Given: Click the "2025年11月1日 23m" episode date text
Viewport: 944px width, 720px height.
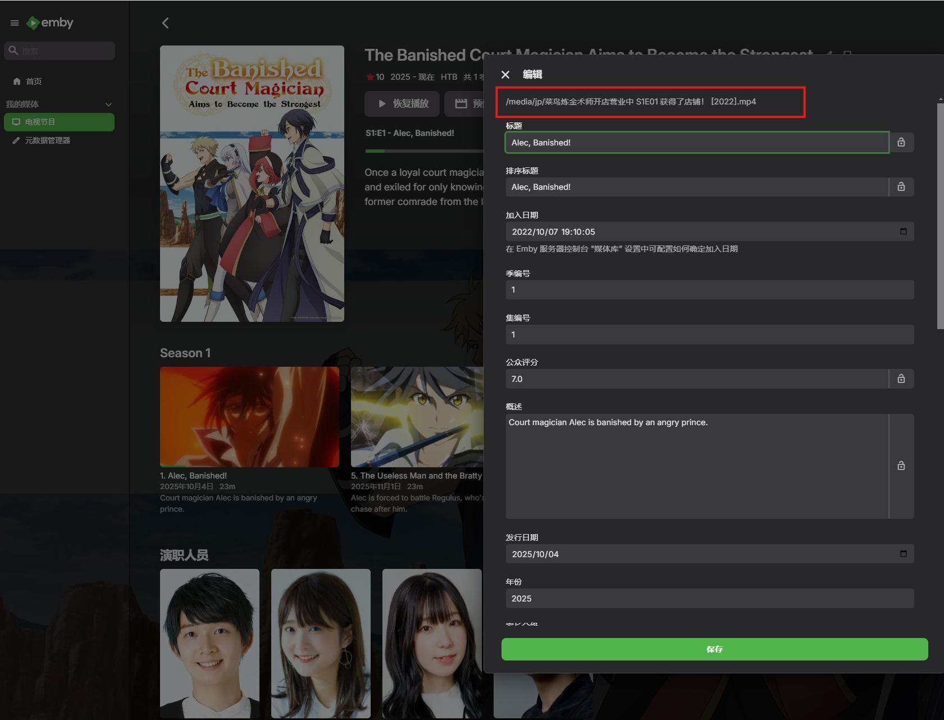Looking at the screenshot, I should (x=387, y=486).
